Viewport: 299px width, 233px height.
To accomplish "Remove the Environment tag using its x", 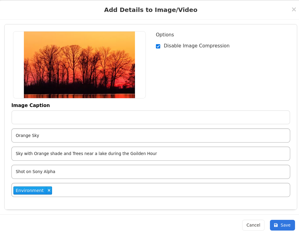I will click(49, 190).
